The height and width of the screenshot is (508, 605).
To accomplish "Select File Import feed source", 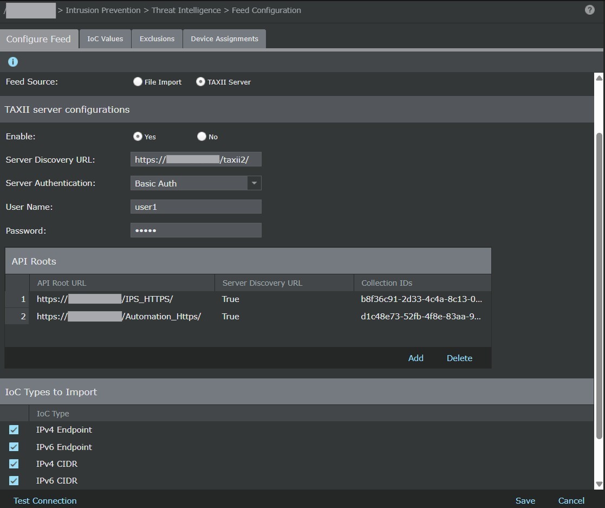I will 138,81.
